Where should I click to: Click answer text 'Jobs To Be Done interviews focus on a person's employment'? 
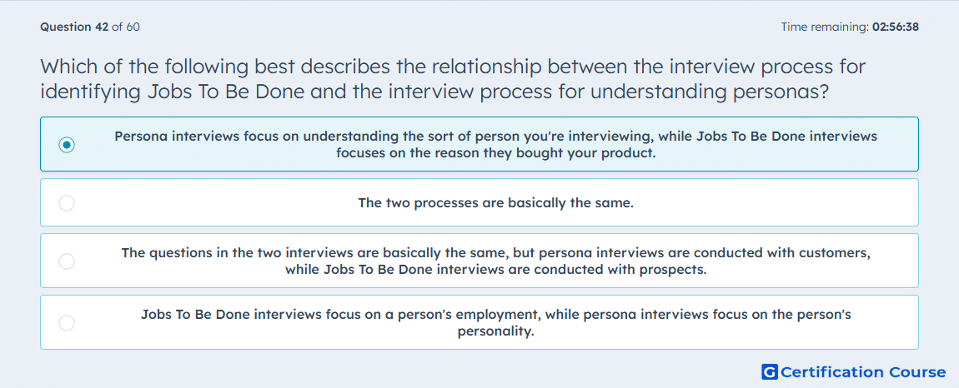(495, 322)
